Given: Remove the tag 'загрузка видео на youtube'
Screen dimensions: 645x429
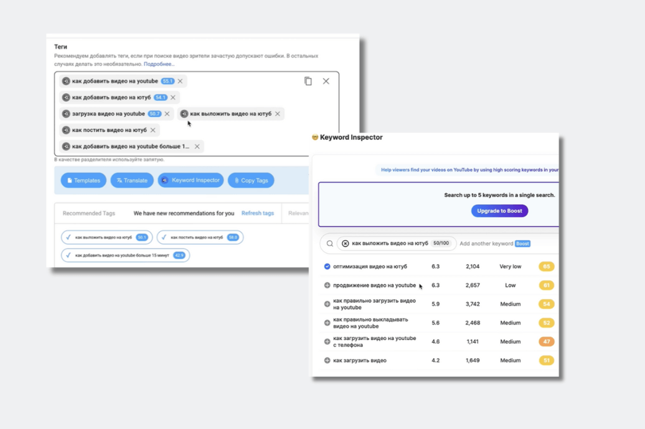Looking at the screenshot, I should click(x=167, y=114).
